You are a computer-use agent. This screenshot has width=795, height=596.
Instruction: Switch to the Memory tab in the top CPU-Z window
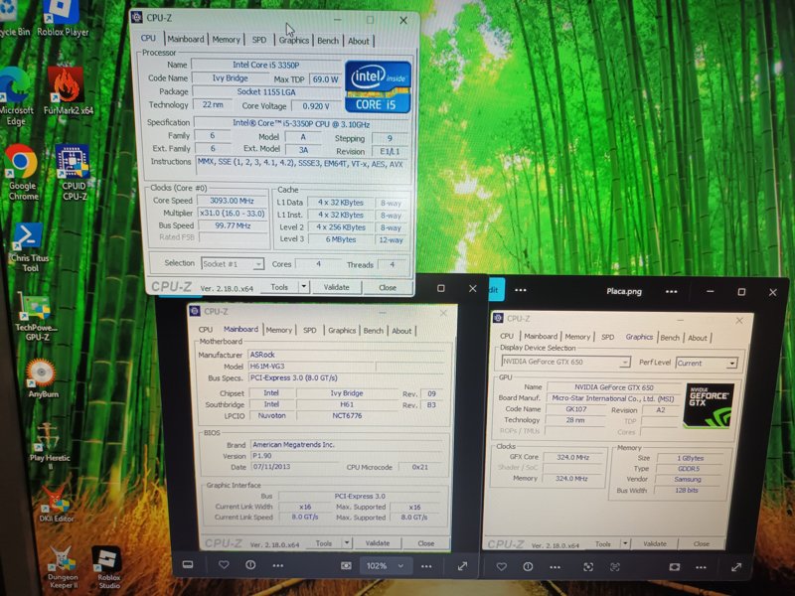click(227, 40)
